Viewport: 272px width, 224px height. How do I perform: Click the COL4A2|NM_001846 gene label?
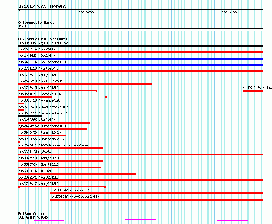click(x=33, y=217)
